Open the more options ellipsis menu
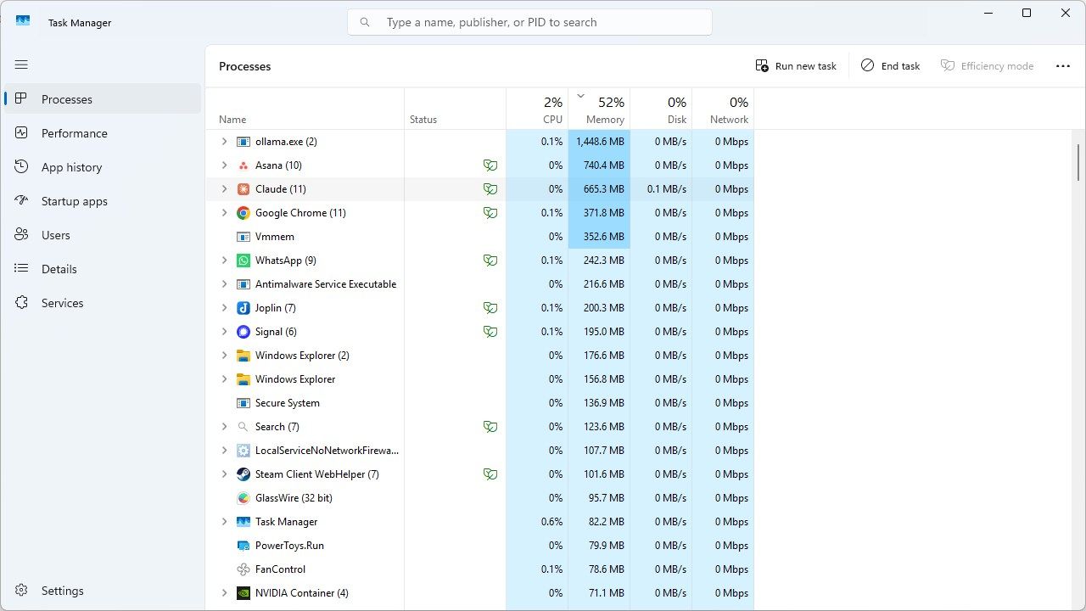The image size is (1086, 611). coord(1063,66)
